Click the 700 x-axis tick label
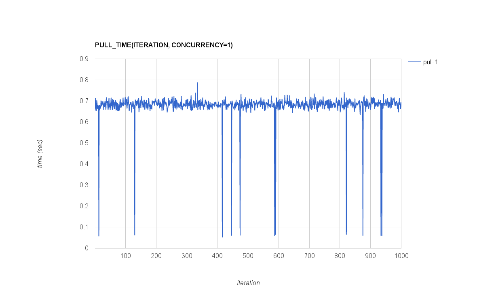This screenshot has width=496, height=307. 309,256
